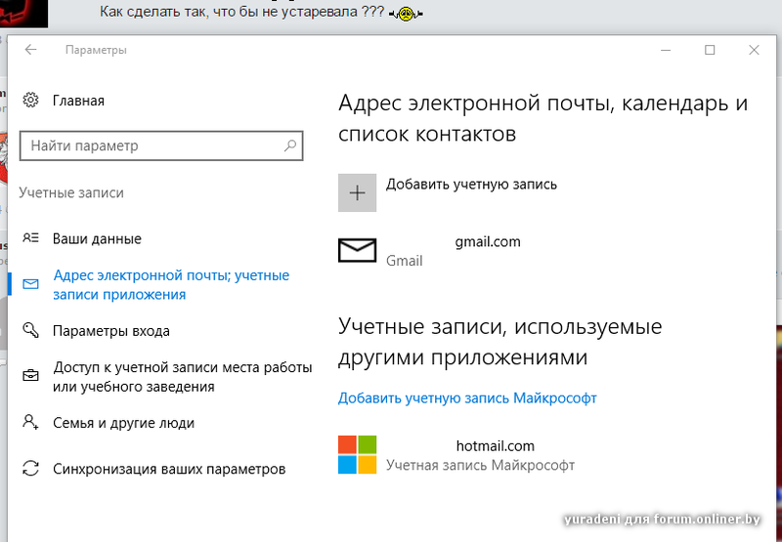The height and width of the screenshot is (542, 782).
Task: Click the Gmail caption under the account
Action: [404, 261]
